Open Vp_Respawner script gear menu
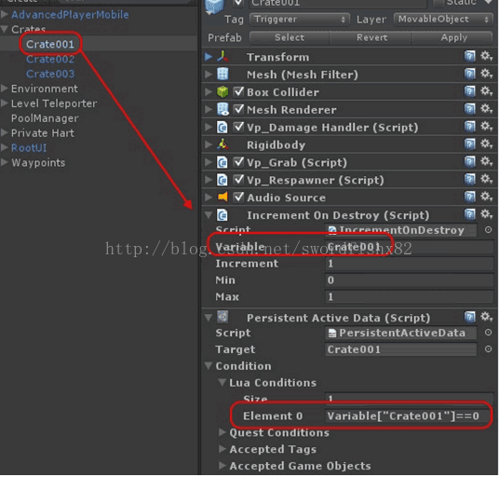The height and width of the screenshot is (477, 499). tap(486, 179)
